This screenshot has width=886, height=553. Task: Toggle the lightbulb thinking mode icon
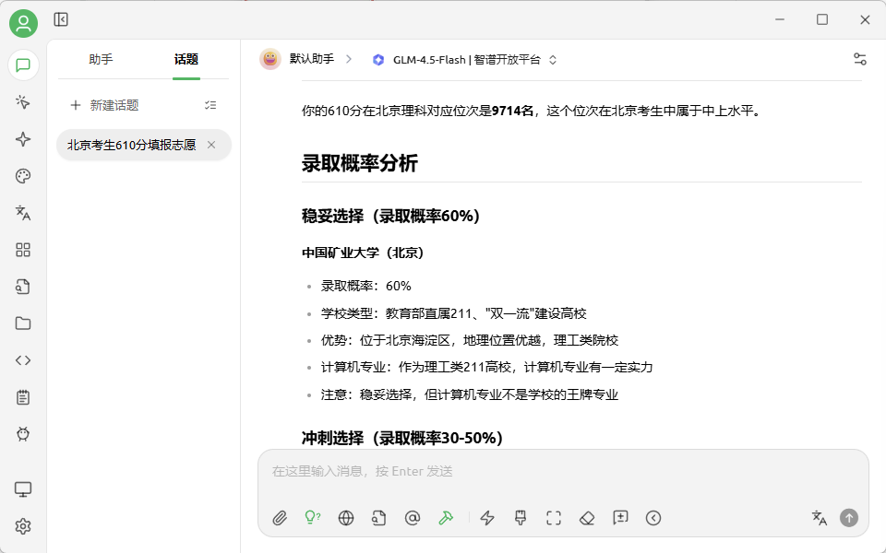click(313, 517)
